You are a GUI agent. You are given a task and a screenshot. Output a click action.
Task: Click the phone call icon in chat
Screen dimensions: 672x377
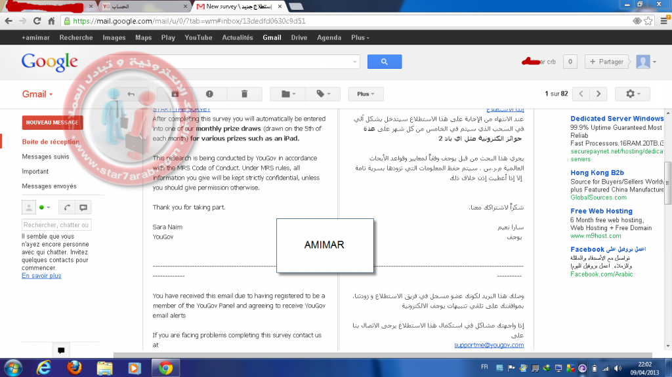(x=67, y=207)
